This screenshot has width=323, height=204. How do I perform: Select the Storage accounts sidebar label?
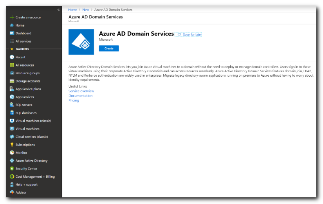(28, 81)
